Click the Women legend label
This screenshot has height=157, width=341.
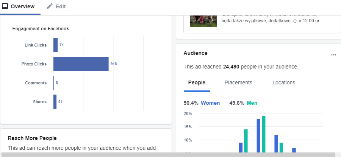click(210, 103)
